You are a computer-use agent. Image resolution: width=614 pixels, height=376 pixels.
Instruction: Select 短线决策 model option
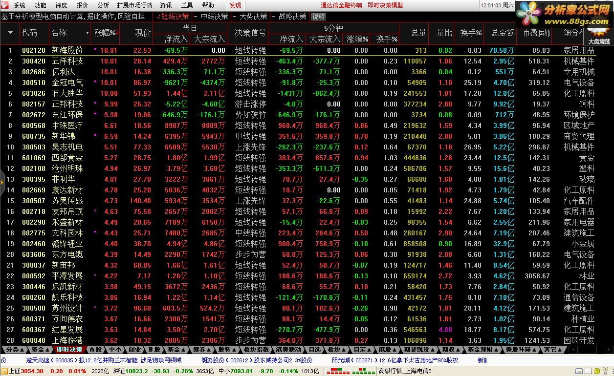click(173, 16)
